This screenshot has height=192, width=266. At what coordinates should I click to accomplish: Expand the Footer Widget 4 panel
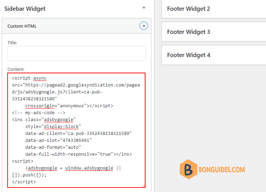coord(214,55)
